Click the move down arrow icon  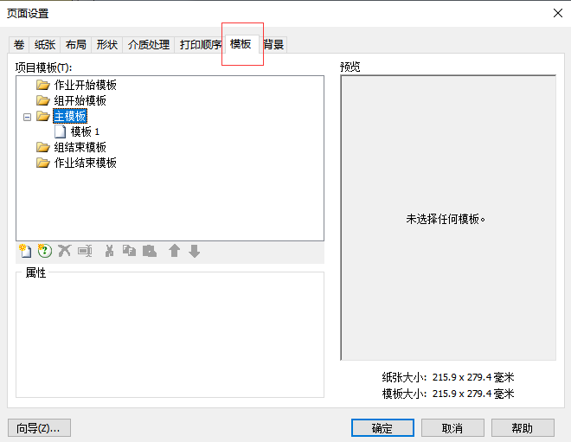195,251
